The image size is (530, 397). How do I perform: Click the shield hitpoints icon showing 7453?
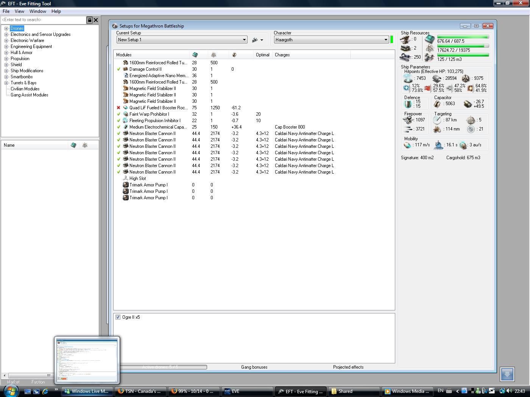point(408,78)
